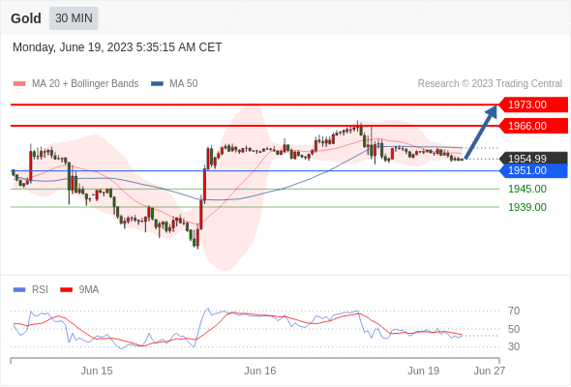The height and width of the screenshot is (387, 571).
Task: Click the Jun 16 date axis label
Action: (260, 371)
